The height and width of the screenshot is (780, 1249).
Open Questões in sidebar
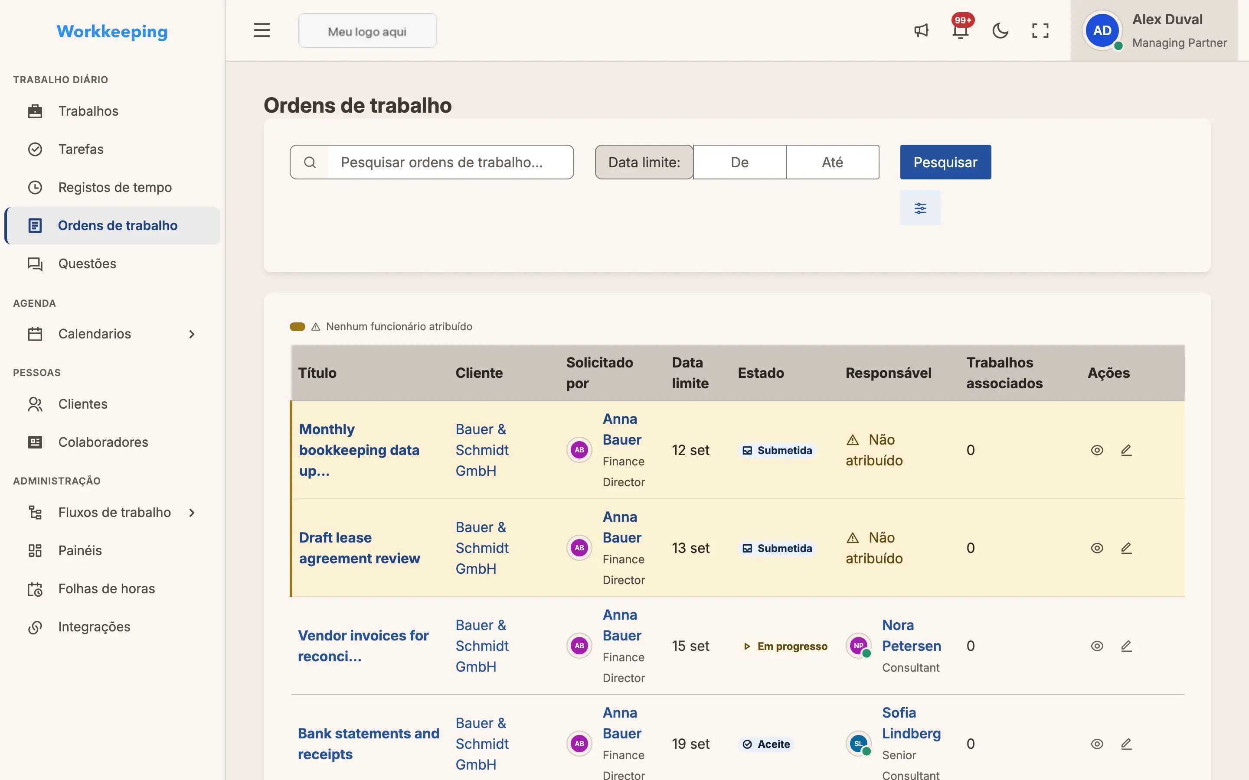pyautogui.click(x=112, y=263)
